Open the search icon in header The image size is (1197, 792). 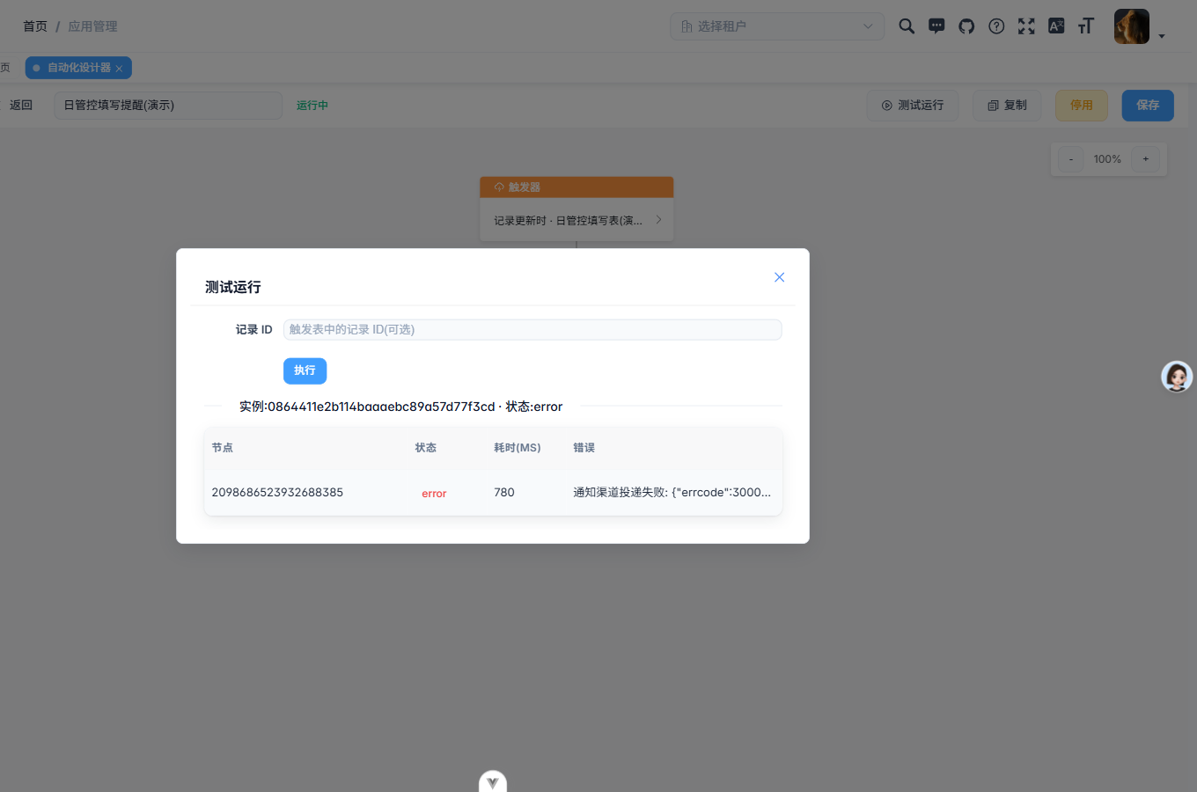coord(907,26)
